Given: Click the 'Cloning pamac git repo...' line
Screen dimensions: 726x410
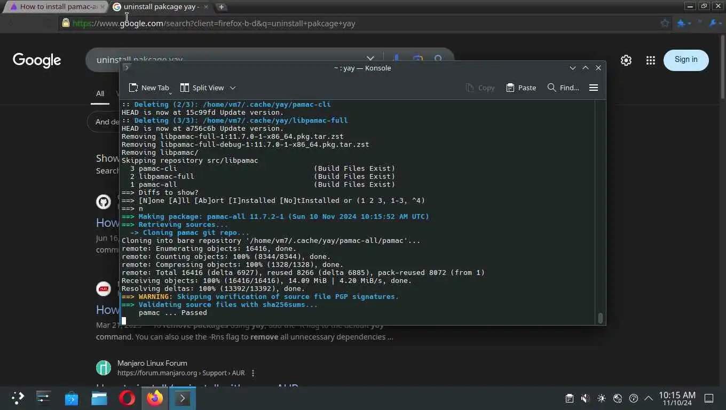Looking at the screenshot, I should pyautogui.click(x=190, y=233).
